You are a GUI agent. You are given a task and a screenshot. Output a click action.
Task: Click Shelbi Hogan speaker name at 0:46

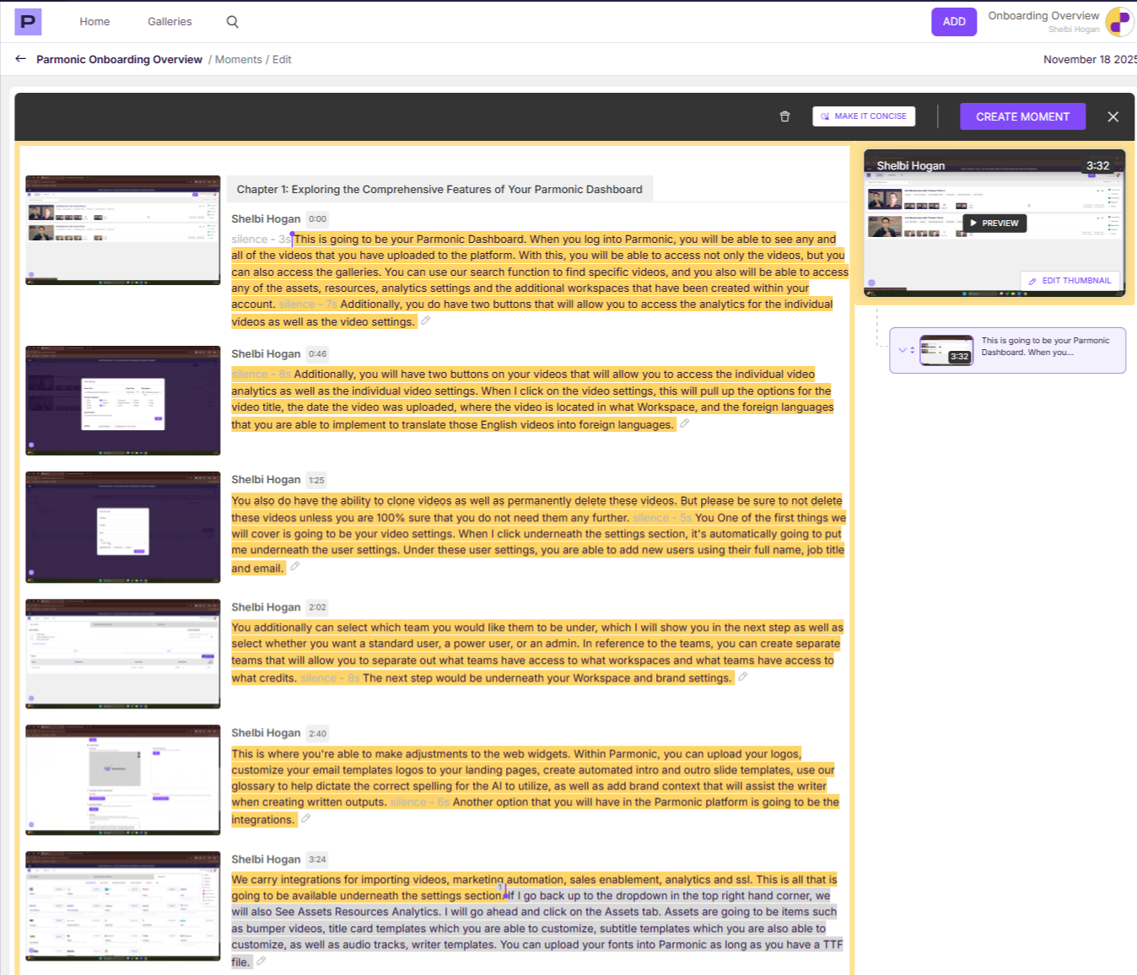[x=266, y=354]
